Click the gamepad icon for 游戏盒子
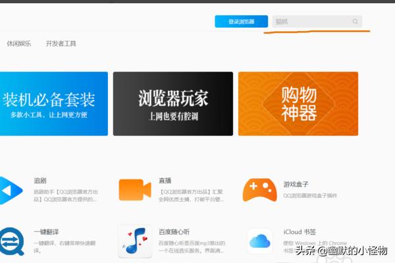The width and height of the screenshot is (395, 263). tap(260, 190)
